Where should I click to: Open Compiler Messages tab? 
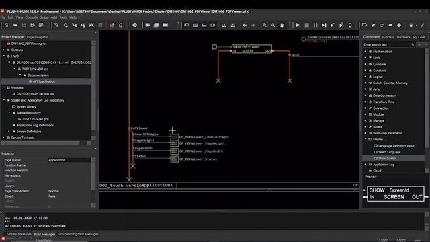click(x=18, y=234)
